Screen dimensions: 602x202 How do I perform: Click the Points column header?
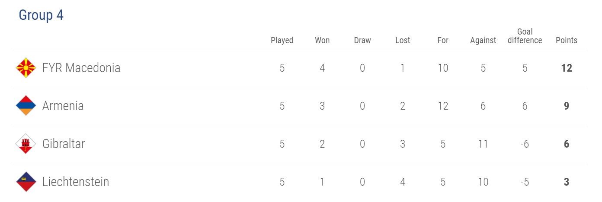[567, 40]
